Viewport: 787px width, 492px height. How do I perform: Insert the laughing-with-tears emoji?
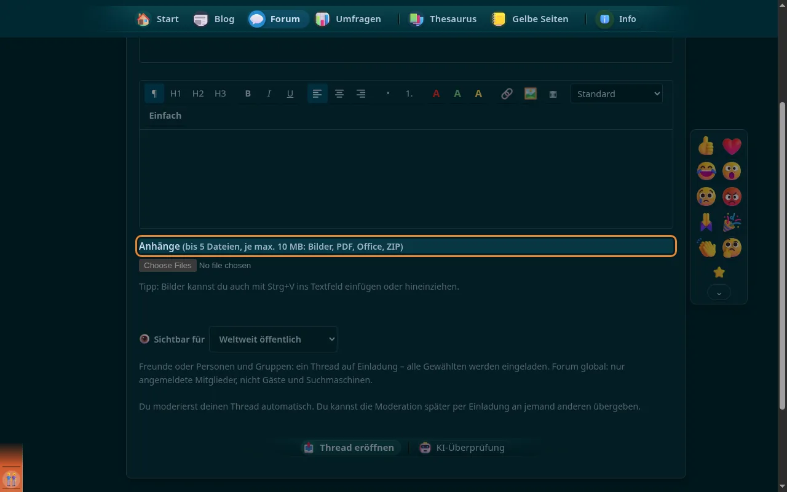click(x=706, y=171)
